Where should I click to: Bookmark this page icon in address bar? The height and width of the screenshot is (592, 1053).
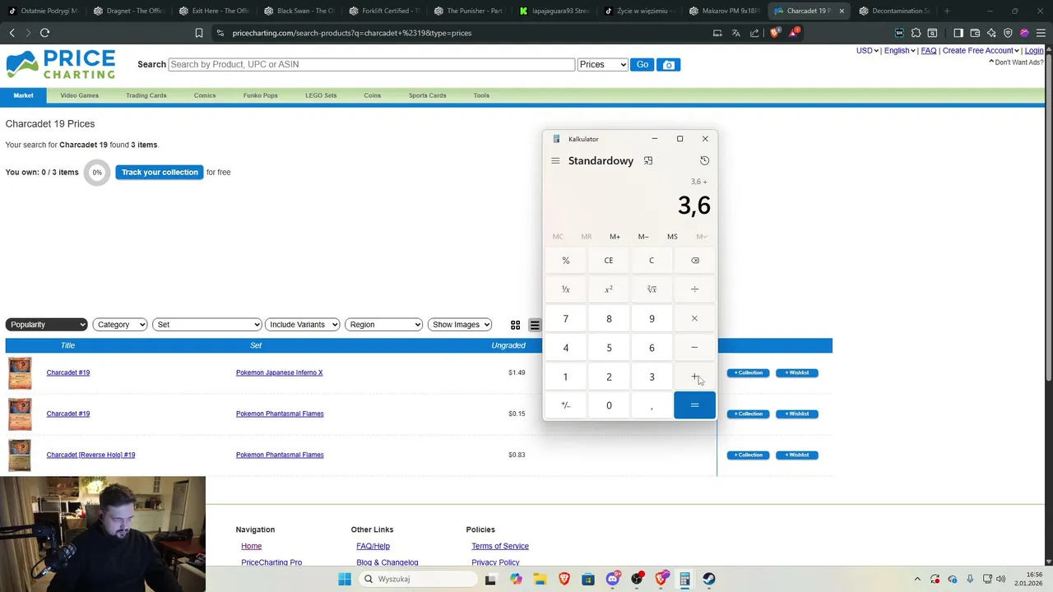199,33
